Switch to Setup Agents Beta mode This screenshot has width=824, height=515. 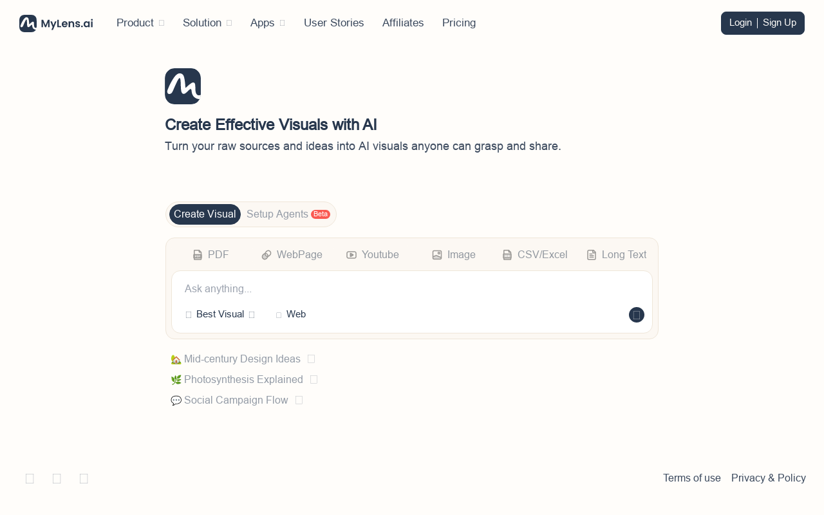287,214
